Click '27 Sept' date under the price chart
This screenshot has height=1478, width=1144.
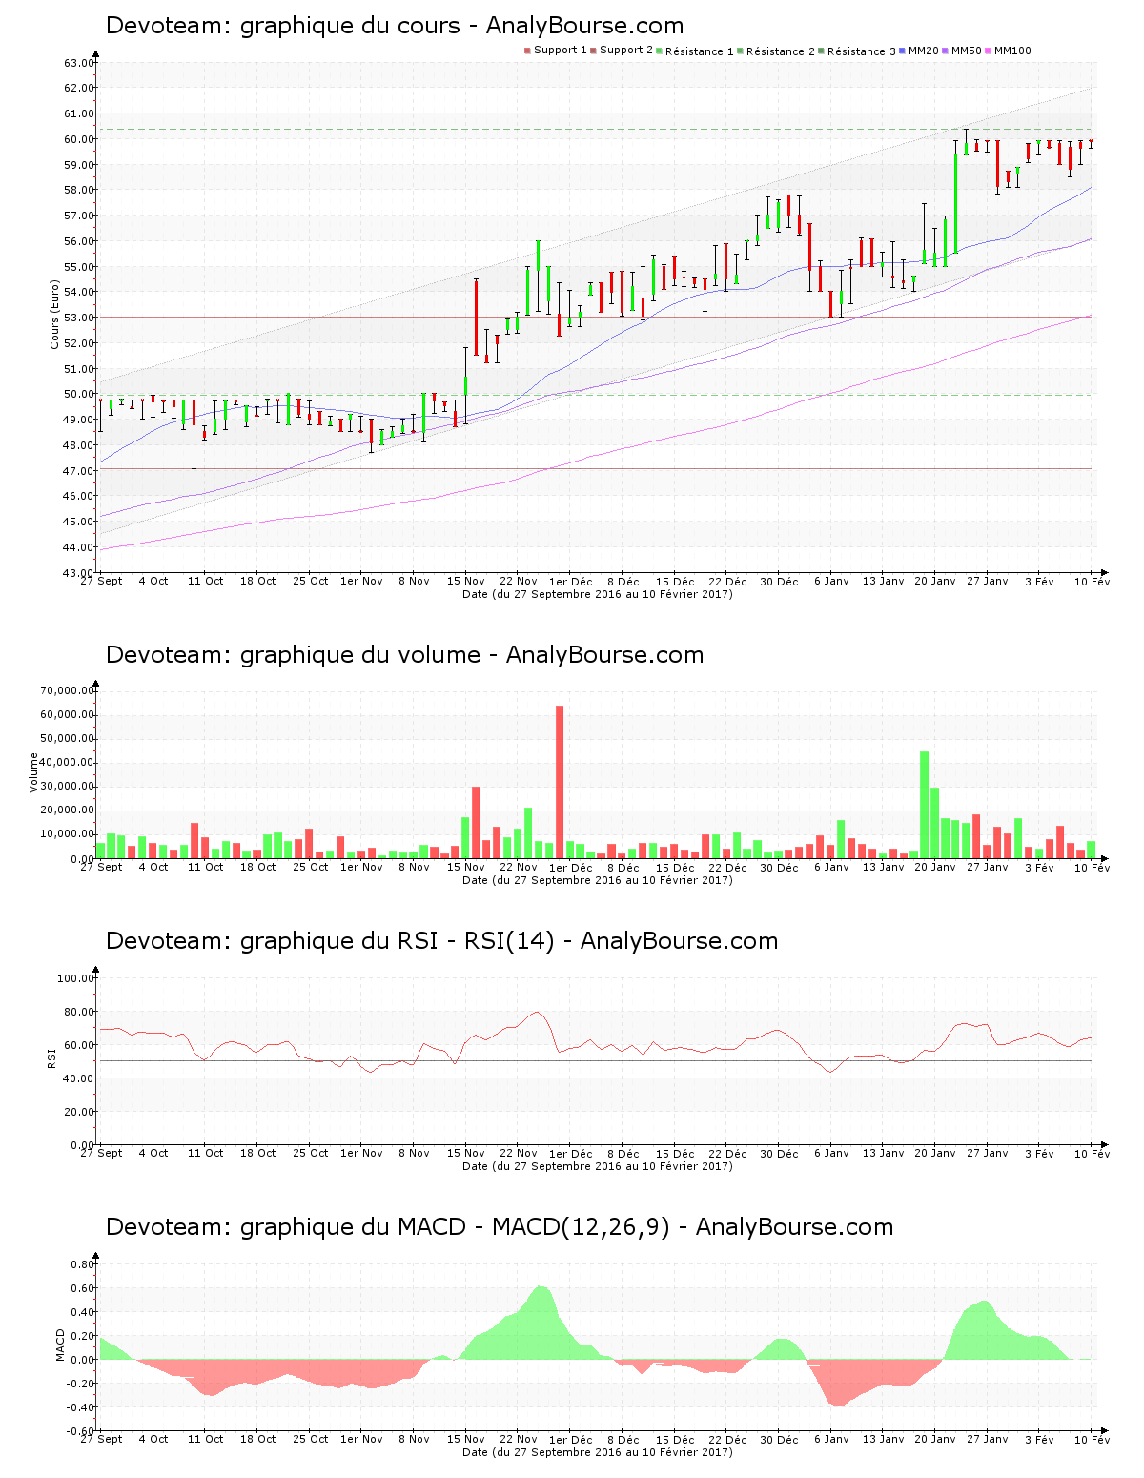pyautogui.click(x=101, y=582)
